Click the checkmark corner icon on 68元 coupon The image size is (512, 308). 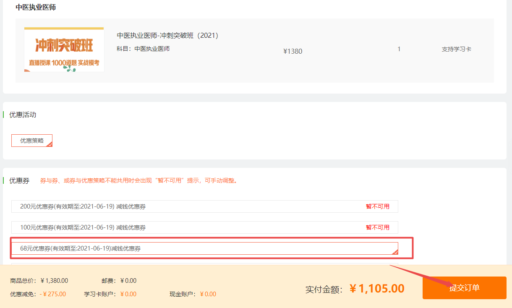click(395, 252)
